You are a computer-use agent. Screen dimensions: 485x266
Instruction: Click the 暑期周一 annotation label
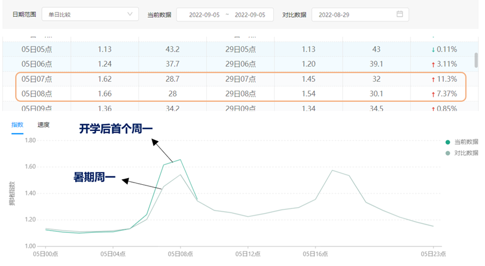(94, 178)
